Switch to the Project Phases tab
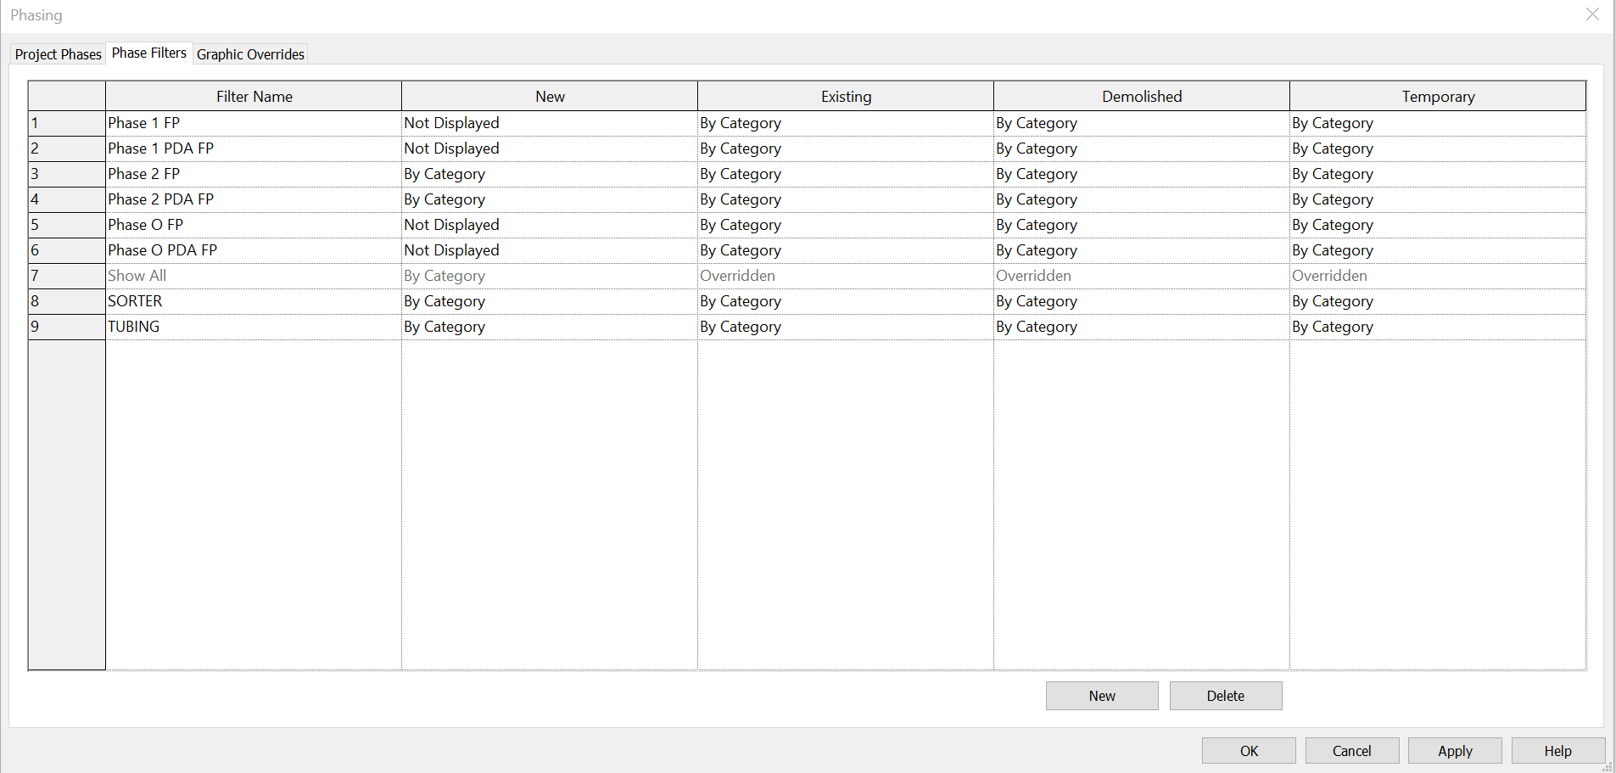Screen dimensions: 1616x773 (58, 54)
